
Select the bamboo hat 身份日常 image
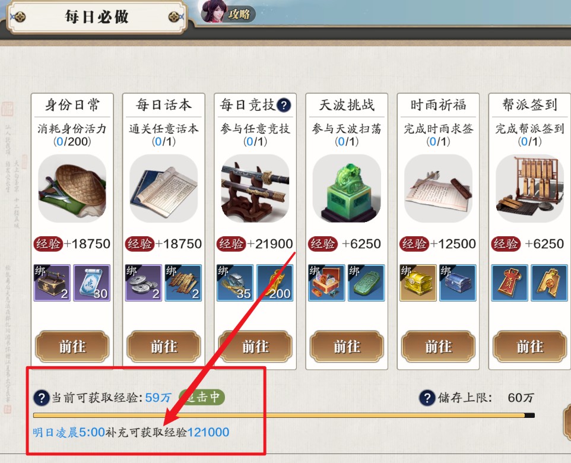click(x=72, y=188)
